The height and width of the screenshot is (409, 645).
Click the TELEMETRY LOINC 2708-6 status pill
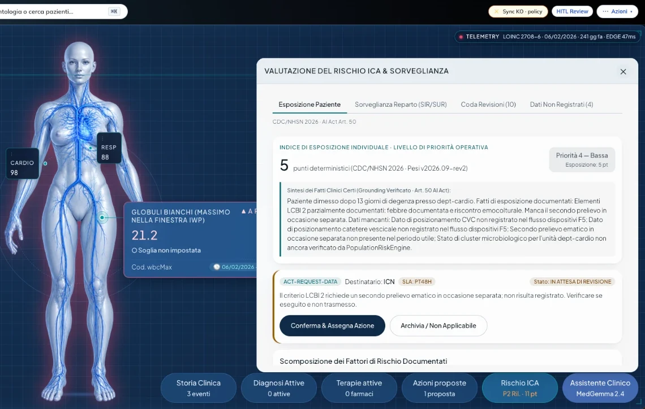tap(548, 37)
